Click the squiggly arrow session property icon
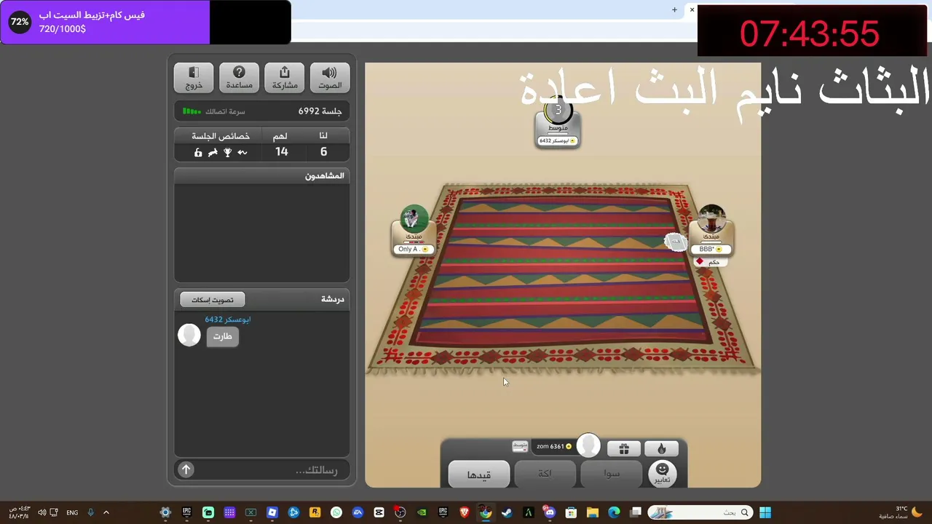This screenshot has width=932, height=524. (x=242, y=153)
